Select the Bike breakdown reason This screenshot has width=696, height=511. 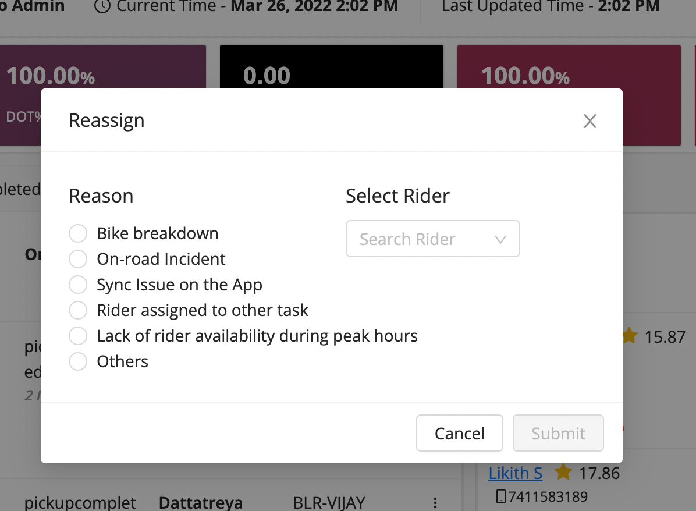coord(78,233)
